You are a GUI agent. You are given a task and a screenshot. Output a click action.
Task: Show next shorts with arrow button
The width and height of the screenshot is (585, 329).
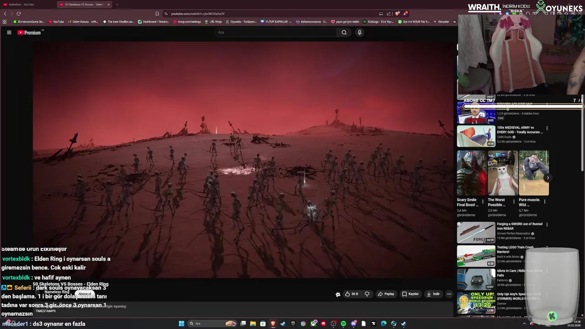[x=548, y=178]
